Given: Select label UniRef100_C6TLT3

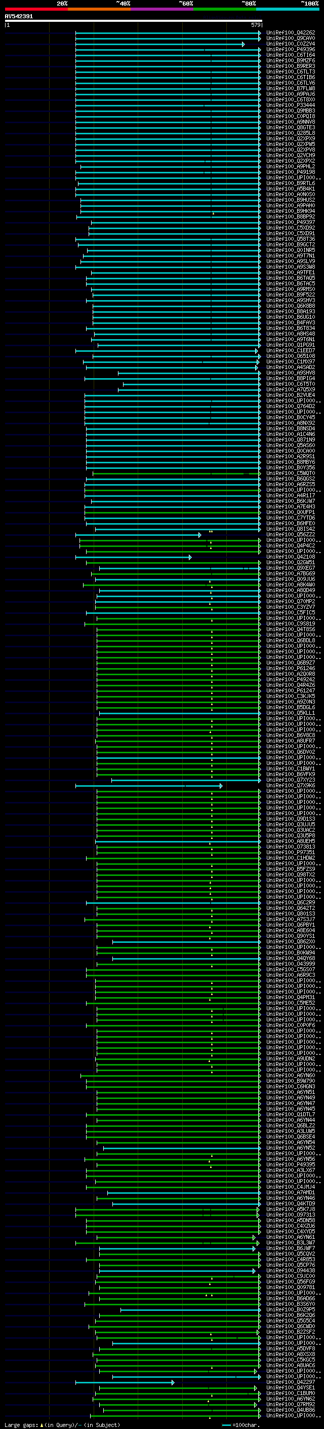Looking at the screenshot, I should point(291,71).
